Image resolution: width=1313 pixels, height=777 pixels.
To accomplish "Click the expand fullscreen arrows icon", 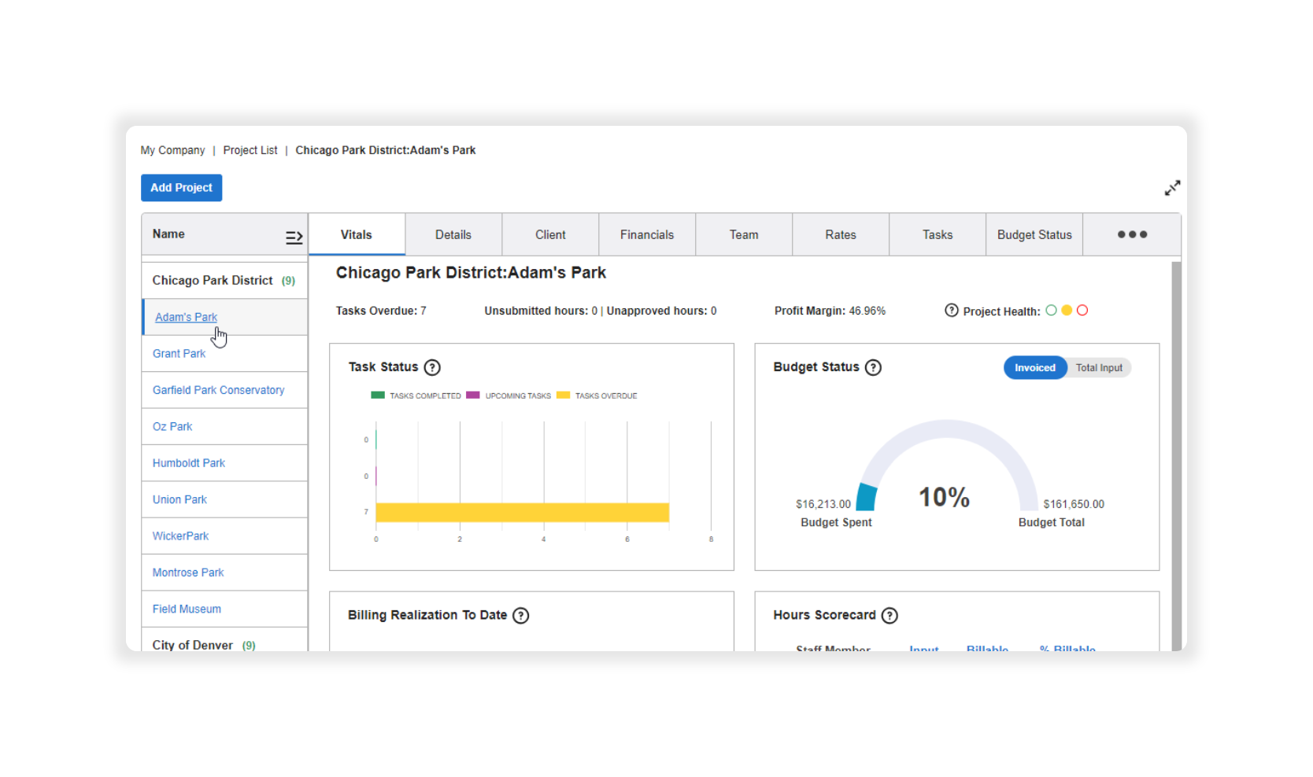I will point(1172,188).
